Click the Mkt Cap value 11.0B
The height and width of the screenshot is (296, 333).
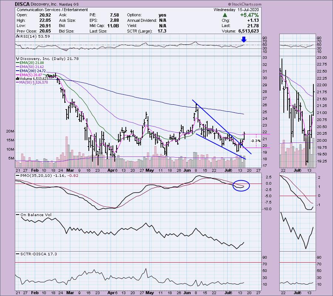click(112, 26)
